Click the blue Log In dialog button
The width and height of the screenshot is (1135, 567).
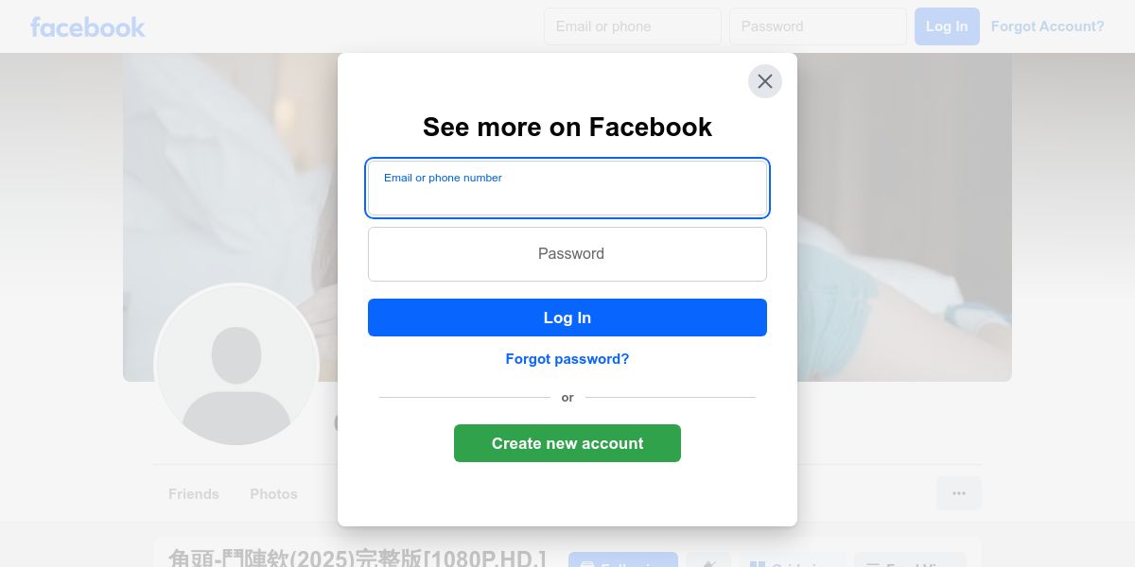click(567, 318)
